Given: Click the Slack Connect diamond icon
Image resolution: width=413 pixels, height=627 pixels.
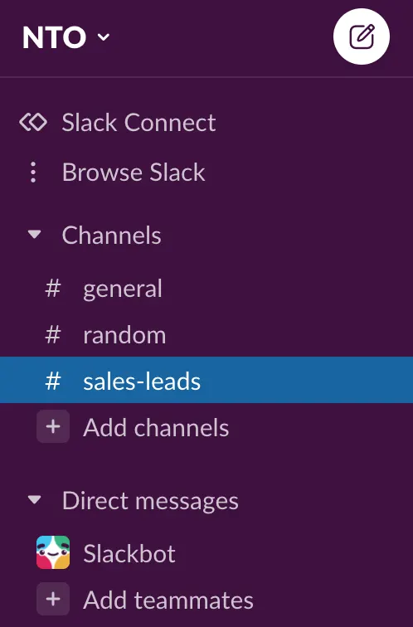Looking at the screenshot, I should 33,122.
